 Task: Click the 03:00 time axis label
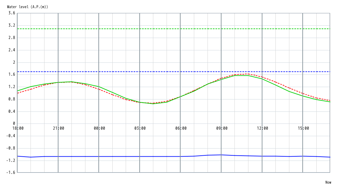(139, 128)
